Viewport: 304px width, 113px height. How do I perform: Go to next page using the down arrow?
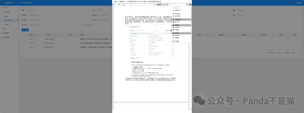tap(124, 5)
